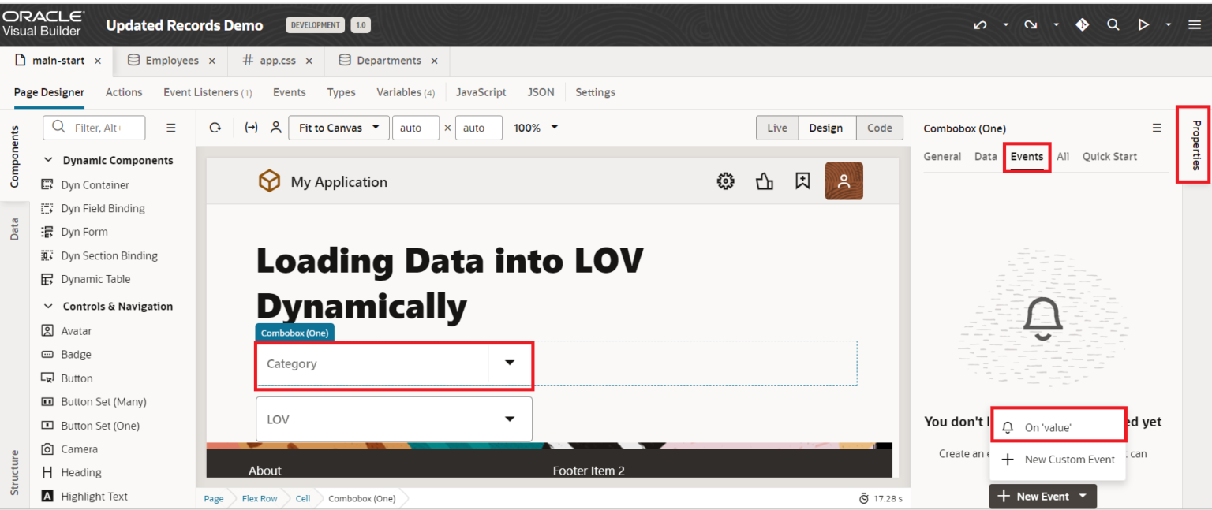Viewport: 1212px width, 510px height.
Task: Open the Category combobox arrow
Action: 510,363
